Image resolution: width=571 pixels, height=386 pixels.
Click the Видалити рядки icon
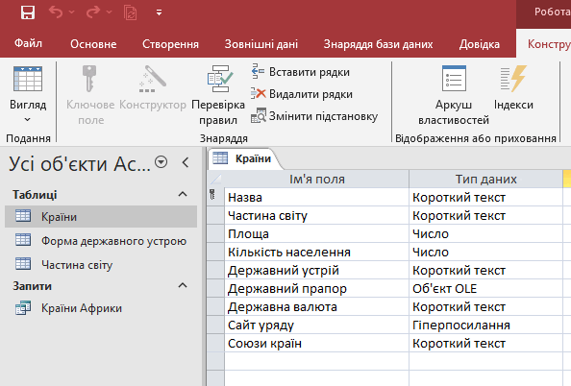click(x=258, y=93)
